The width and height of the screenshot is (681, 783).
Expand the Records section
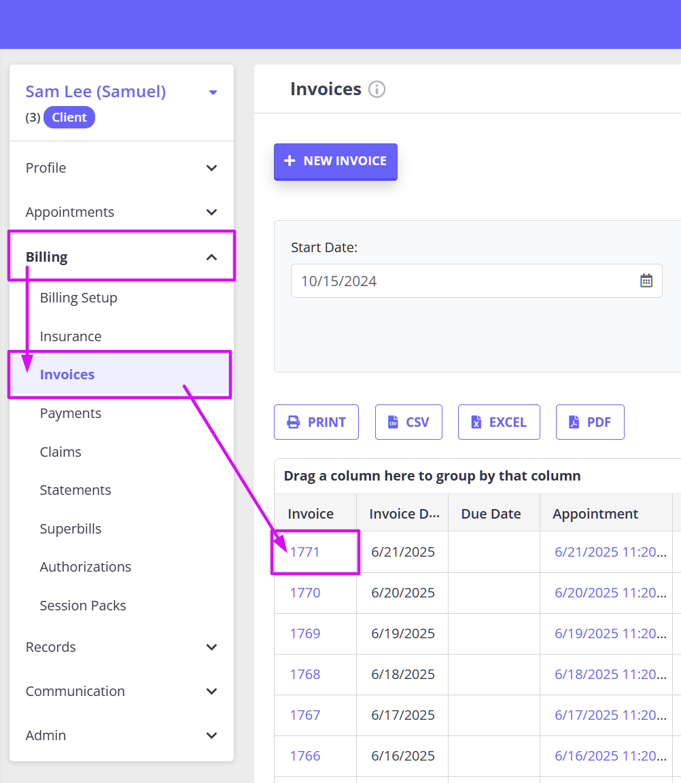[x=211, y=647]
